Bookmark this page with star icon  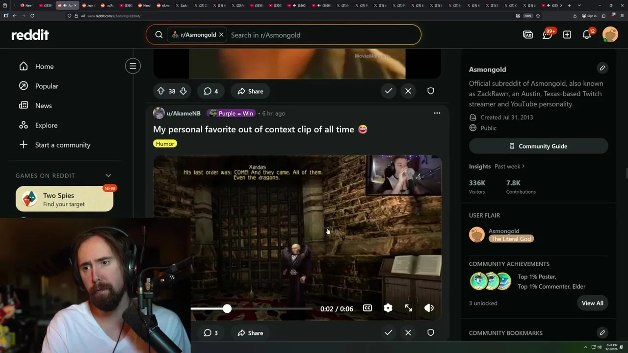pos(538,16)
